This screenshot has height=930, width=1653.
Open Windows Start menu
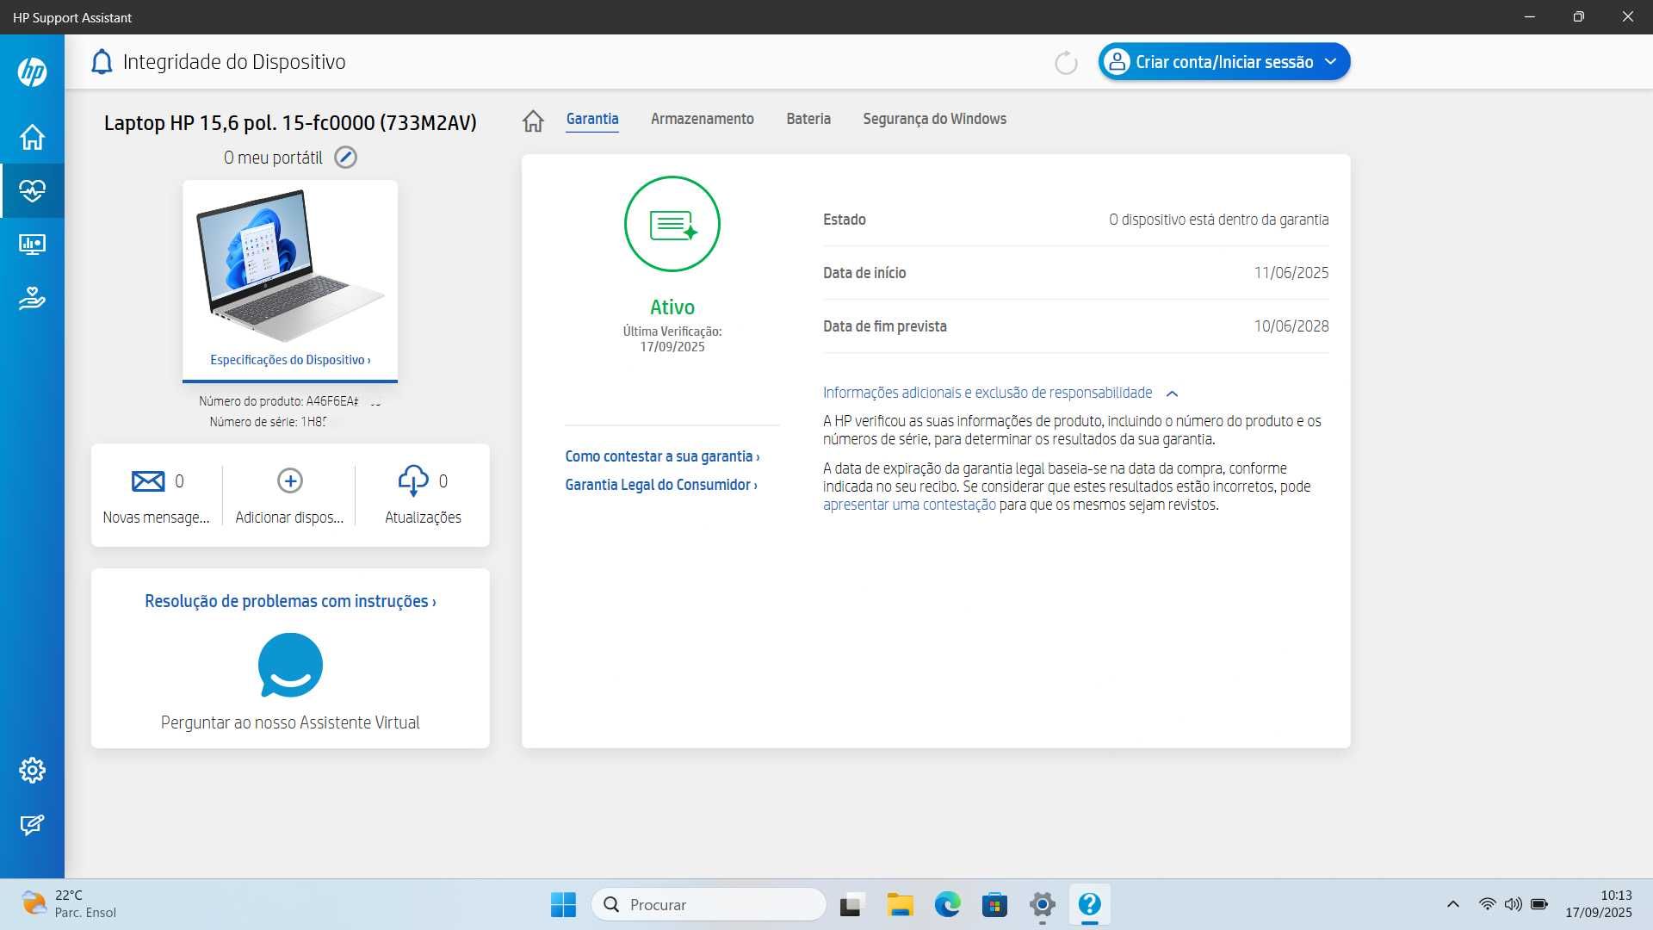click(563, 904)
